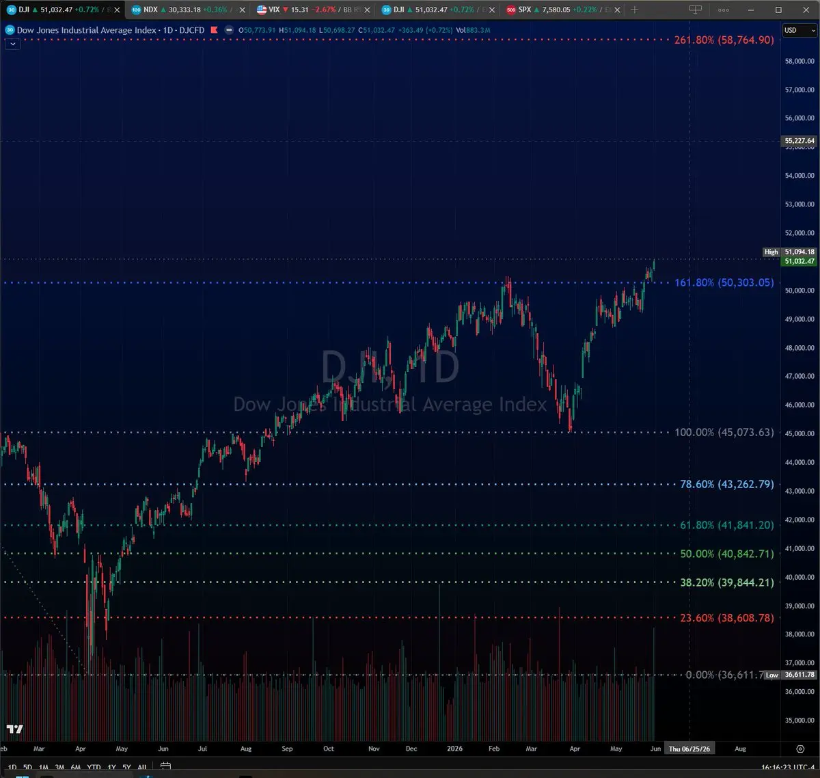This screenshot has width=820, height=778.
Task: Click the 55,227.64 crosshair price label
Action: pyautogui.click(x=799, y=141)
